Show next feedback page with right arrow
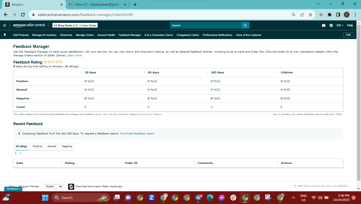The width and height of the screenshot is (361, 204). tap(20, 153)
